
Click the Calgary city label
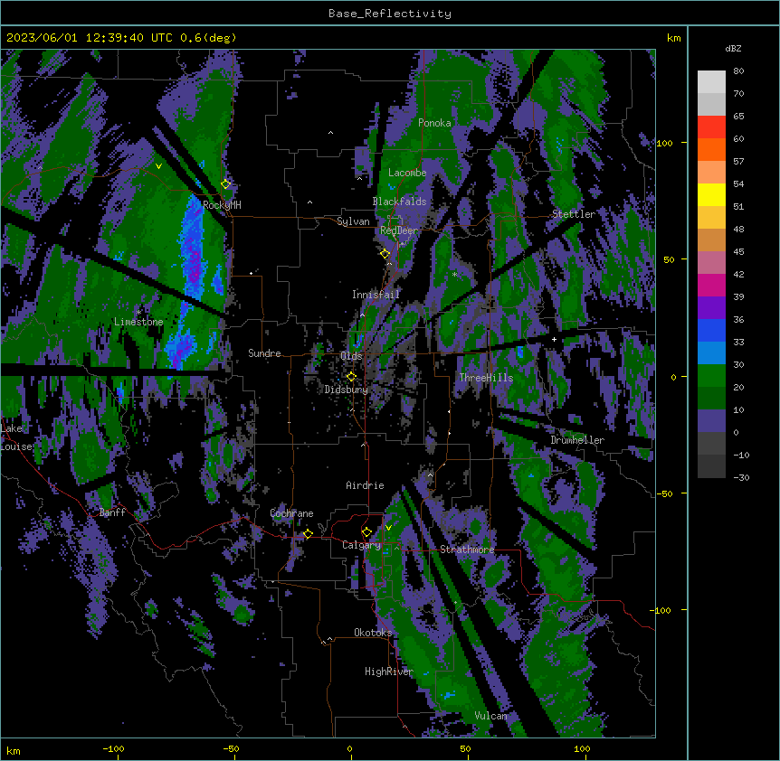(x=361, y=545)
